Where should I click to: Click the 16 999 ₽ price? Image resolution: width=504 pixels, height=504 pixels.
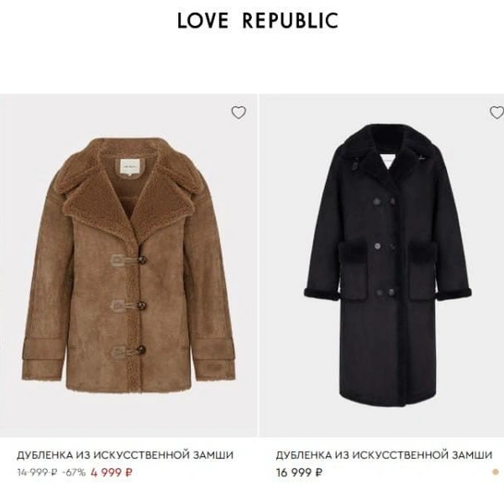[x=299, y=472]
